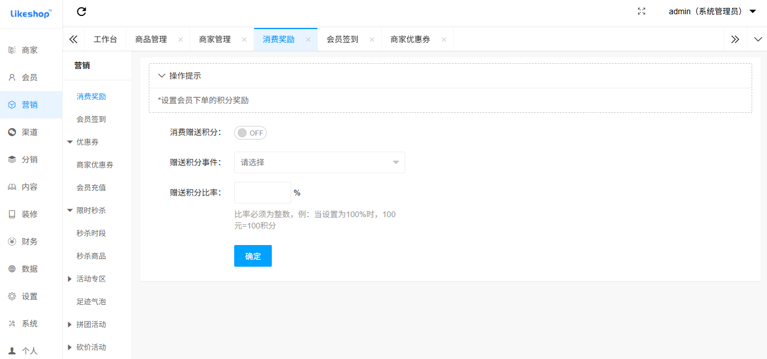Image resolution: width=767 pixels, height=359 pixels.
Task: Open admin user account dropdown
Action: (x=712, y=11)
